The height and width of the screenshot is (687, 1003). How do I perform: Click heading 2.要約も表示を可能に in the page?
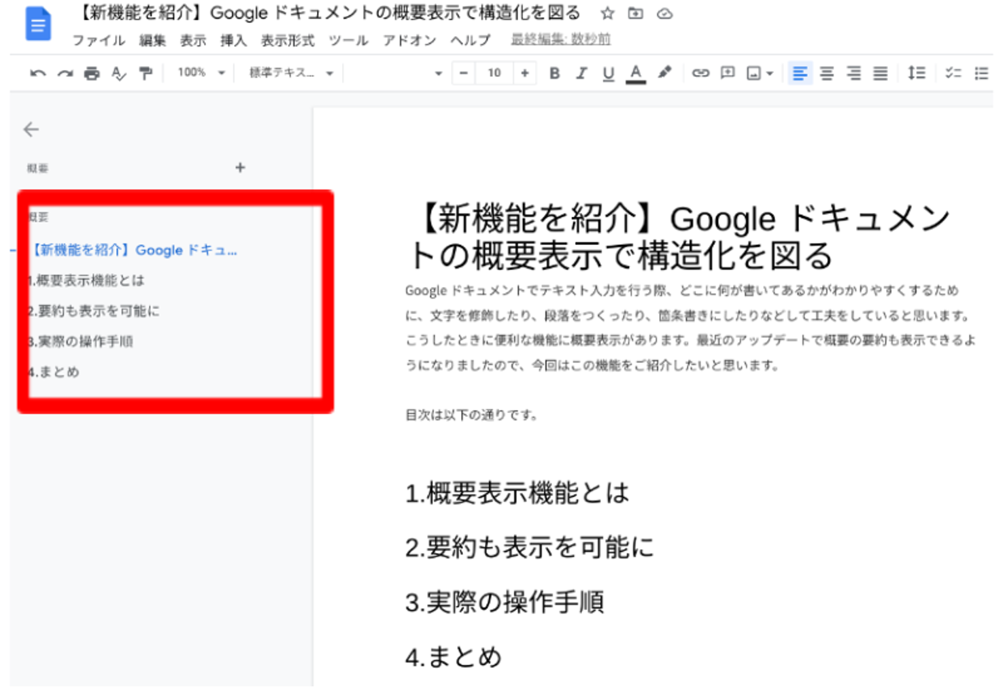[x=530, y=548]
